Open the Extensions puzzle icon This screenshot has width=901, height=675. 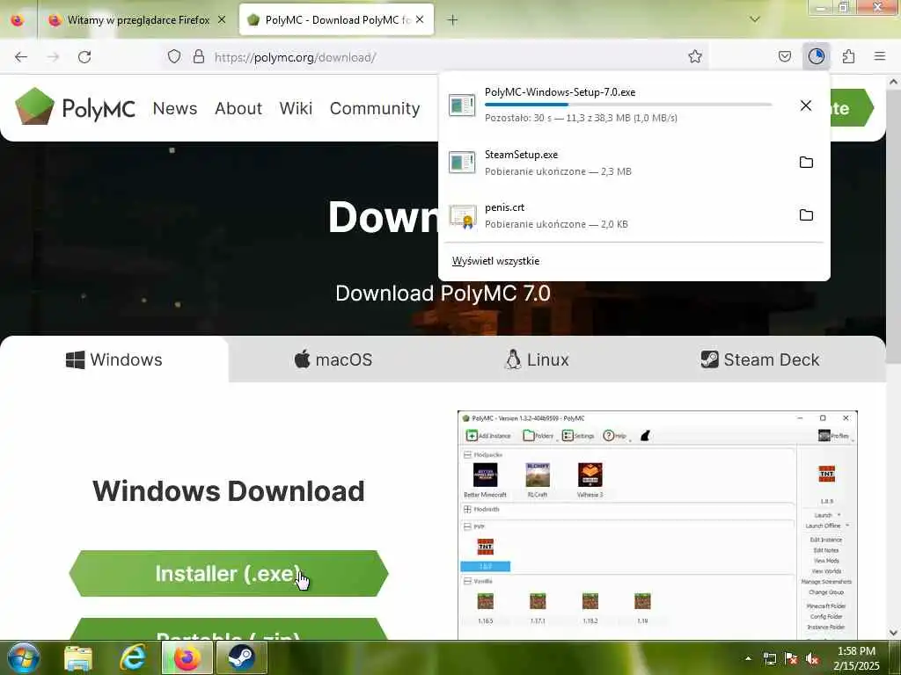point(848,56)
